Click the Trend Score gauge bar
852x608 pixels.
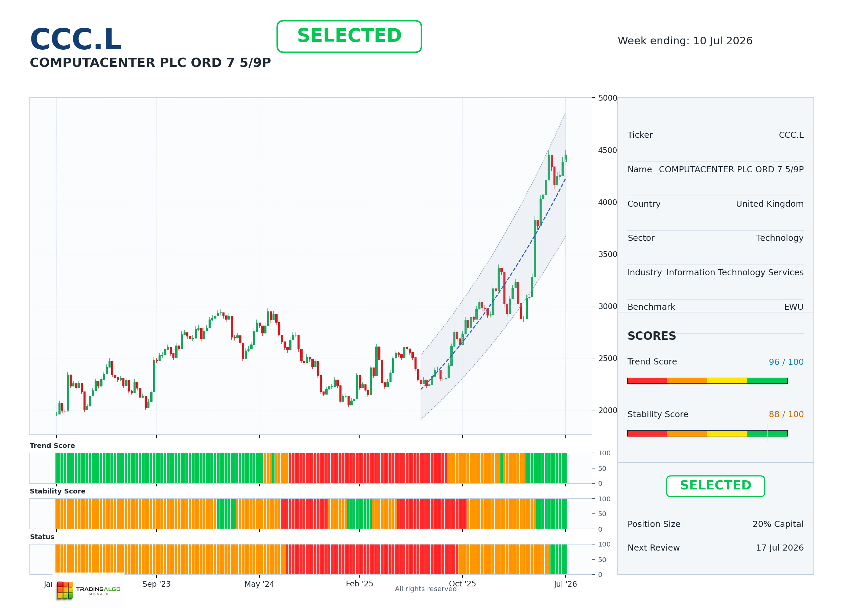tap(707, 381)
